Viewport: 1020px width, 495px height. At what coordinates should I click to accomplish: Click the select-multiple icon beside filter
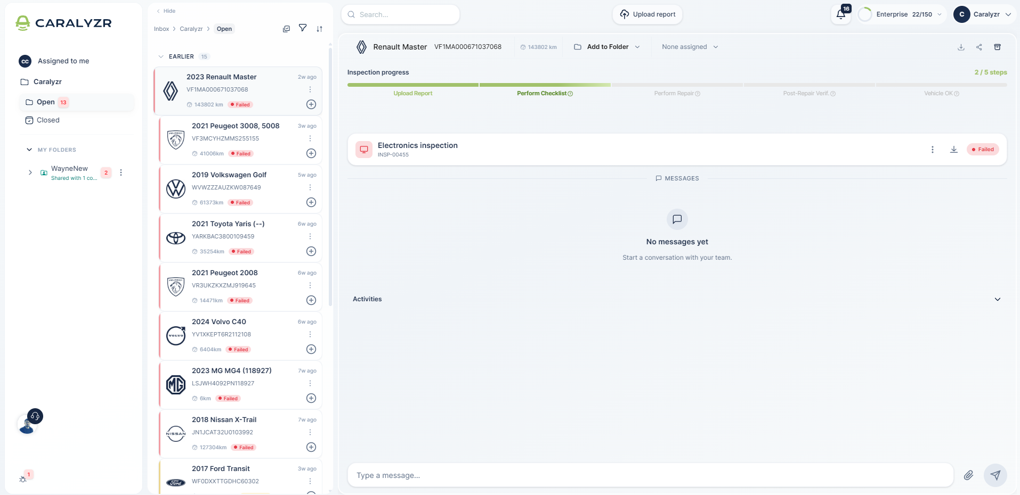[x=286, y=29]
